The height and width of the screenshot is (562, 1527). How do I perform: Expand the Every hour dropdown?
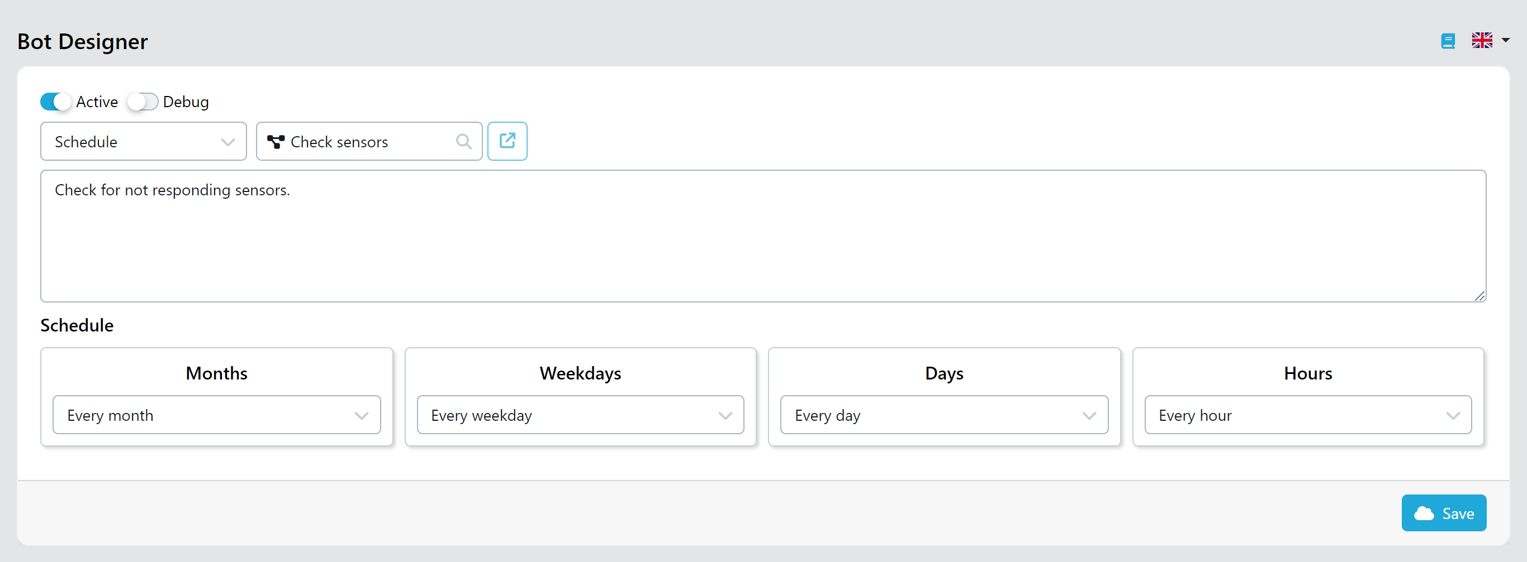(1308, 415)
